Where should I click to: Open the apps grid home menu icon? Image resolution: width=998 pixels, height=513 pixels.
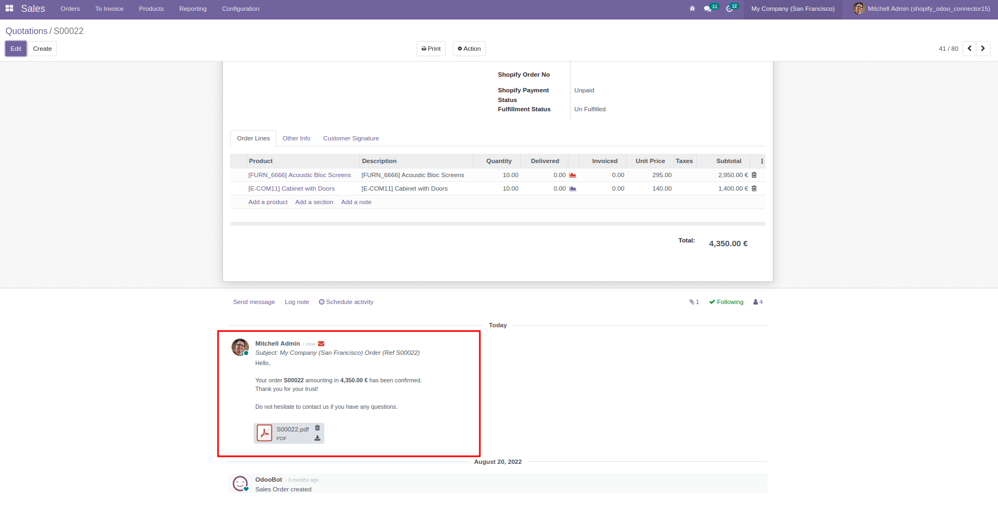pos(9,9)
